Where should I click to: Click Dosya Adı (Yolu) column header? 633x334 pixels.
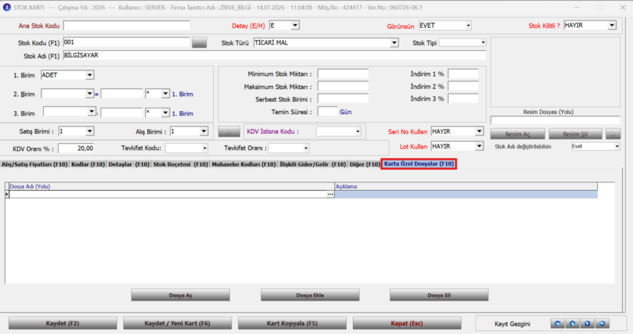click(x=172, y=186)
